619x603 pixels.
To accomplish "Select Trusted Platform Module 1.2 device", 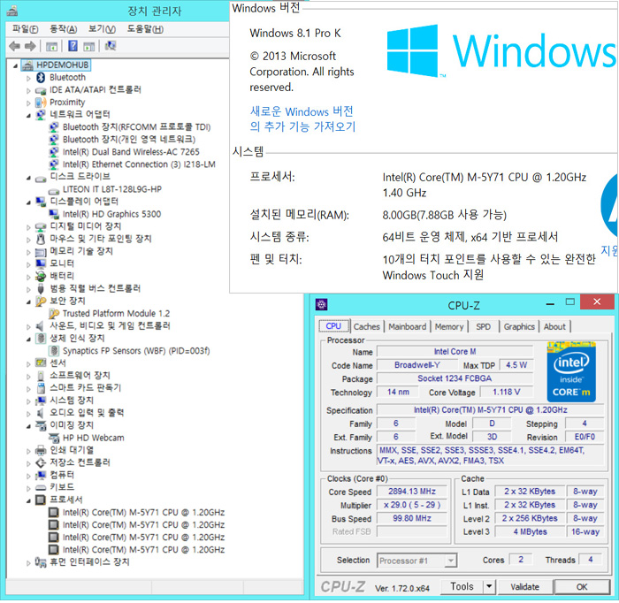I will click(x=116, y=314).
